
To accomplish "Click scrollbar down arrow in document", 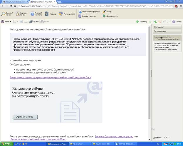I will (150, 140).
